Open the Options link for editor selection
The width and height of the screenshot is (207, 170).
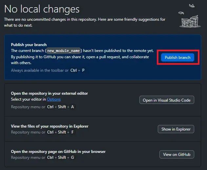[54, 99]
